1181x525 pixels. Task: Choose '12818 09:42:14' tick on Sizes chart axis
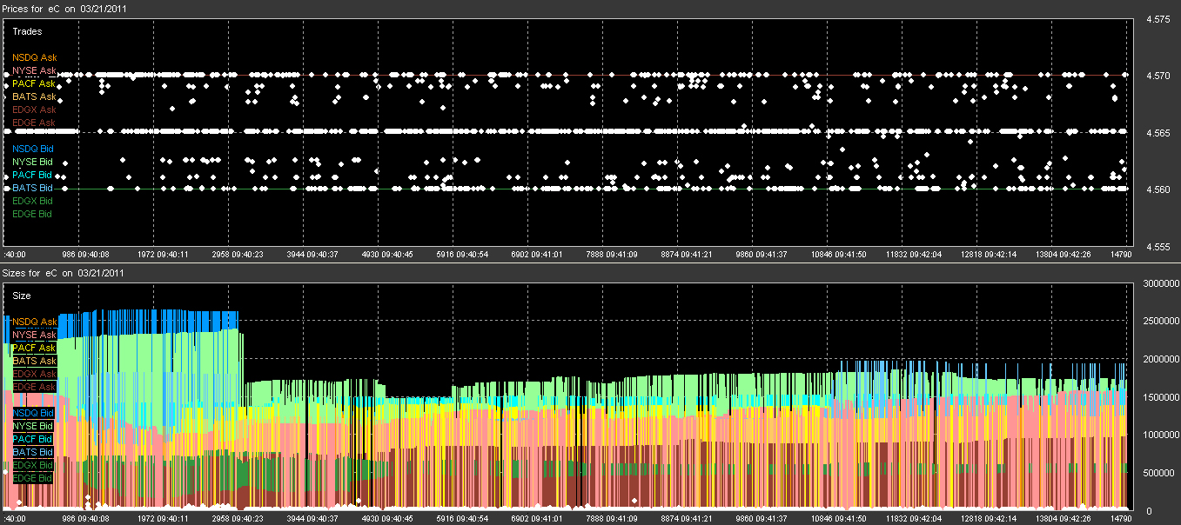coord(988,519)
